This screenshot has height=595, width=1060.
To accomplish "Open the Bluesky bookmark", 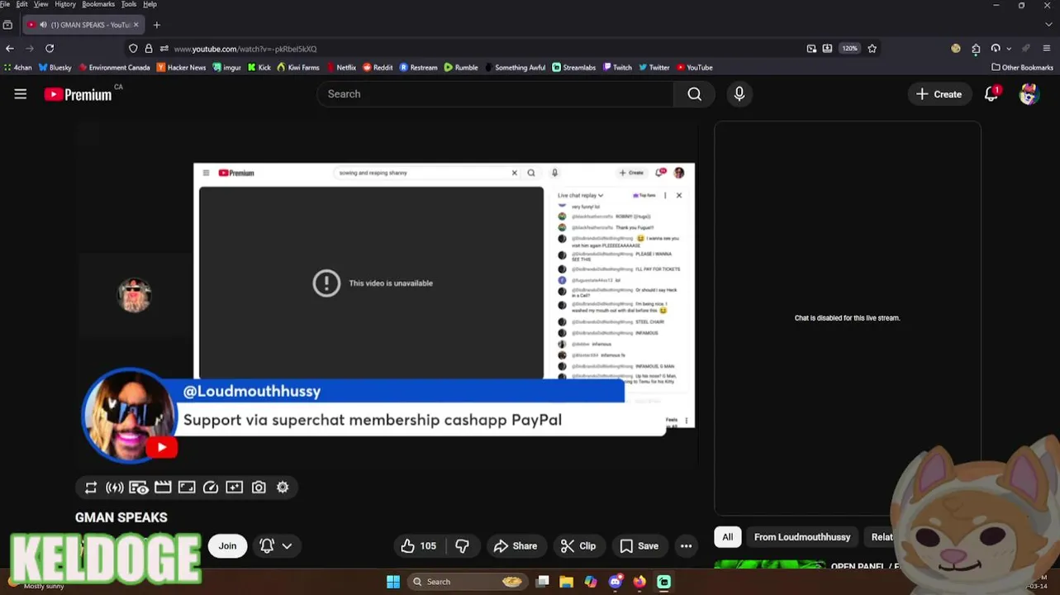I will pyautogui.click(x=55, y=68).
